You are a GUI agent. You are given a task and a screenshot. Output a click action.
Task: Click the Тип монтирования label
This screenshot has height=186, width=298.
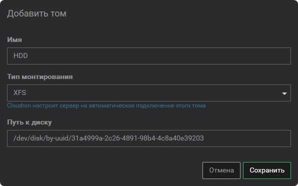pyautogui.click(x=40, y=77)
